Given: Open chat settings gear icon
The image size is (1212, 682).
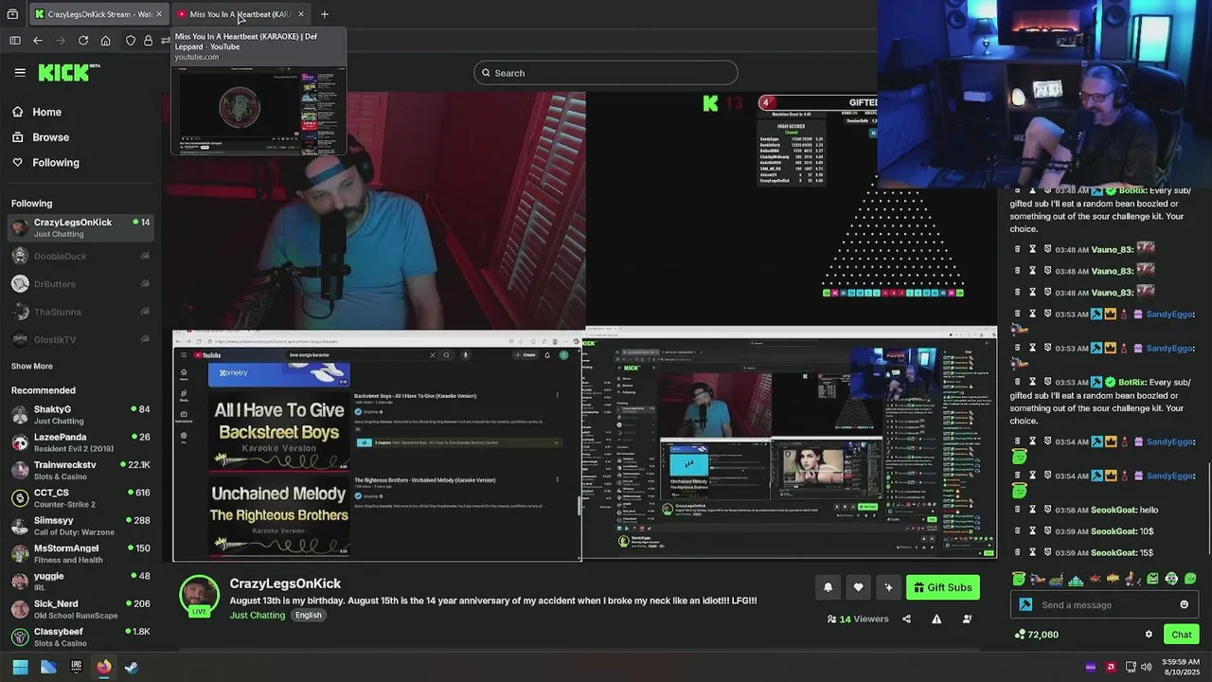Looking at the screenshot, I should coord(1149,635).
